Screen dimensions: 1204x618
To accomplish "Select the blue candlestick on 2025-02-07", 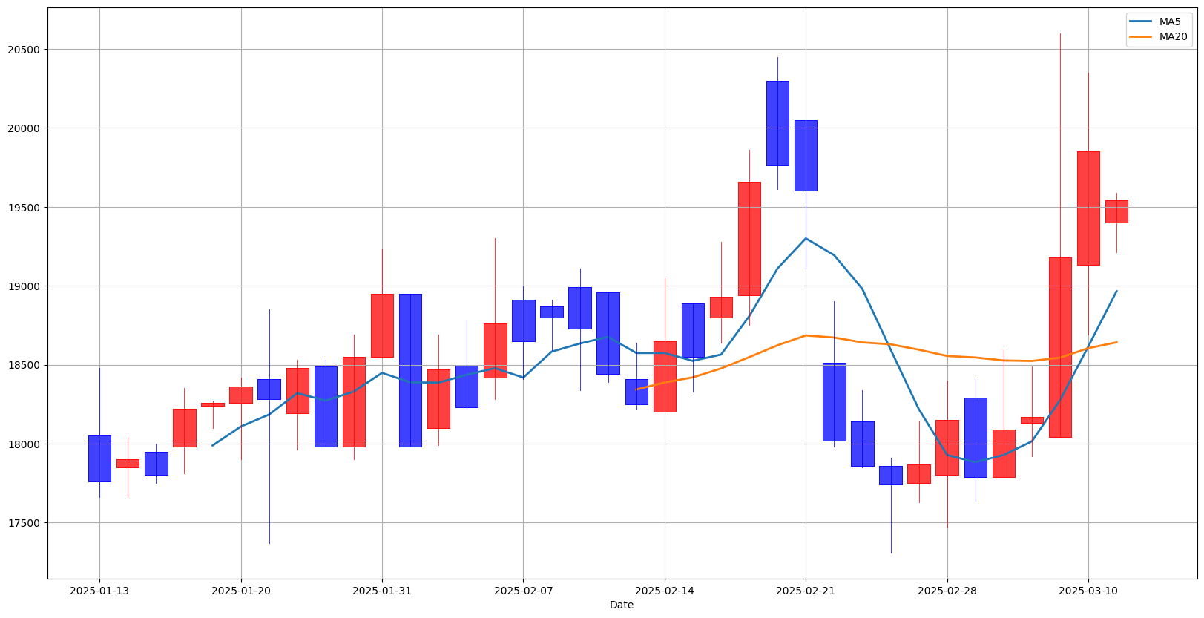I will click(523, 320).
